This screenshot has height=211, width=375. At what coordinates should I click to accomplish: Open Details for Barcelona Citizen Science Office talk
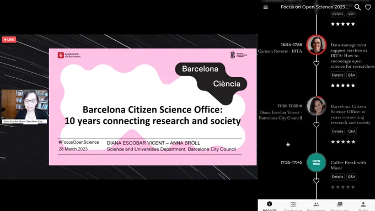click(x=337, y=132)
